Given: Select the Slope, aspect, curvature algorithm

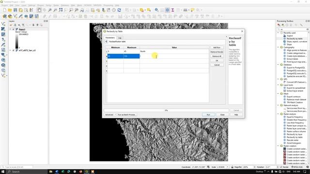Looking at the screenshot, I should click(297, 42).
